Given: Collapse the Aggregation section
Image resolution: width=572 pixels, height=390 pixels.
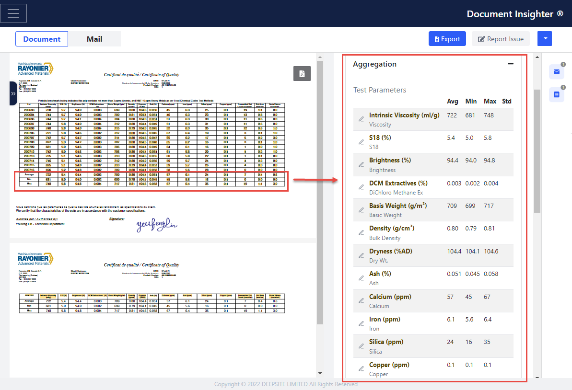Looking at the screenshot, I should 510,64.
